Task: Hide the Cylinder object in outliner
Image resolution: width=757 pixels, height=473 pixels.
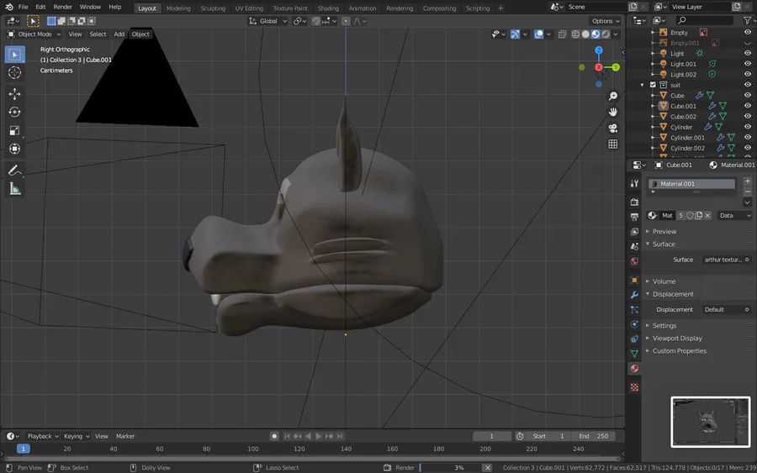Action: tap(748, 127)
